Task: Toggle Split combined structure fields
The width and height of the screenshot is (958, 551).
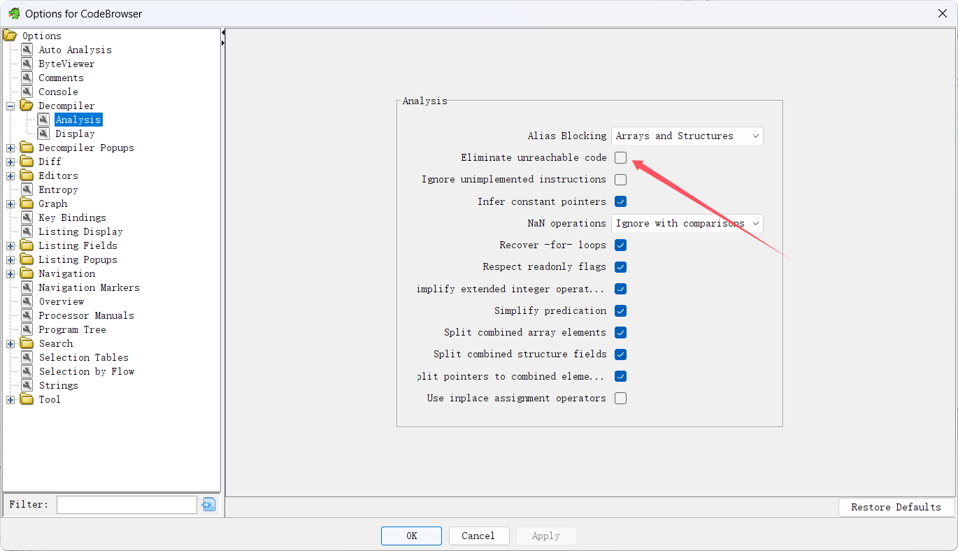Action: coord(620,355)
